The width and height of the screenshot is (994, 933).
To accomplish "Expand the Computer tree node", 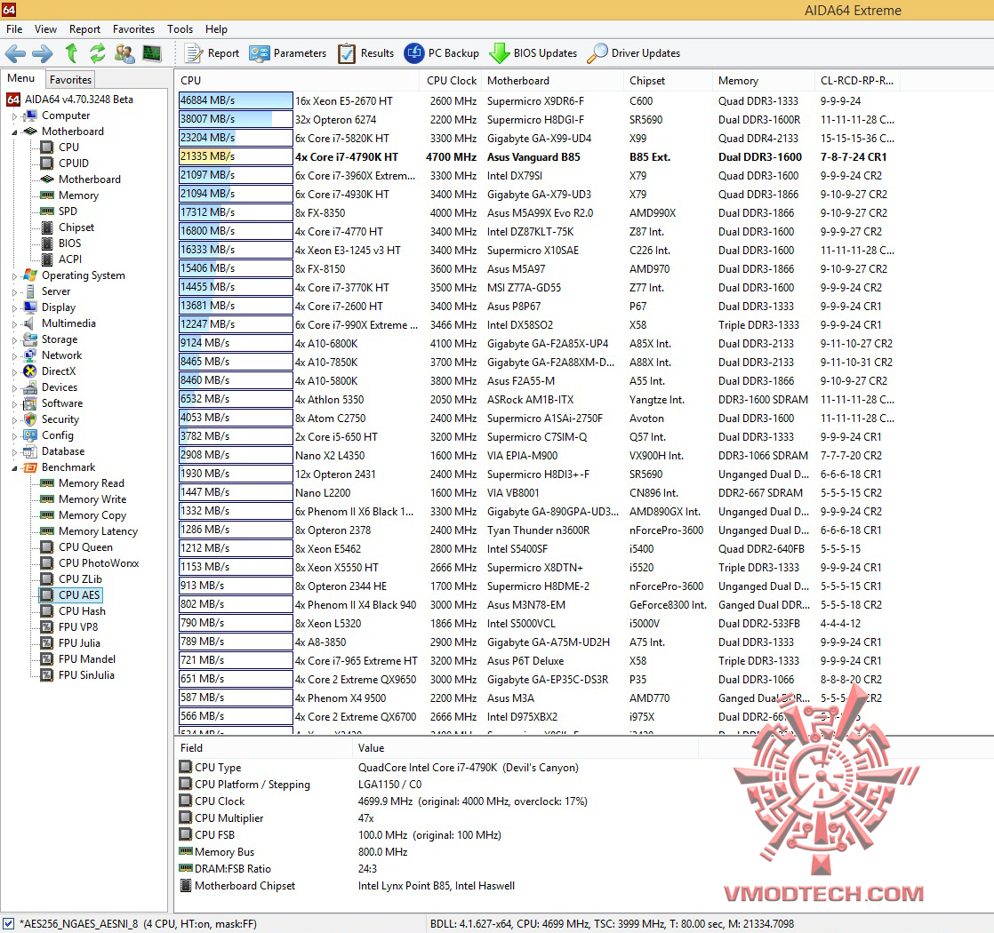I will 14,116.
